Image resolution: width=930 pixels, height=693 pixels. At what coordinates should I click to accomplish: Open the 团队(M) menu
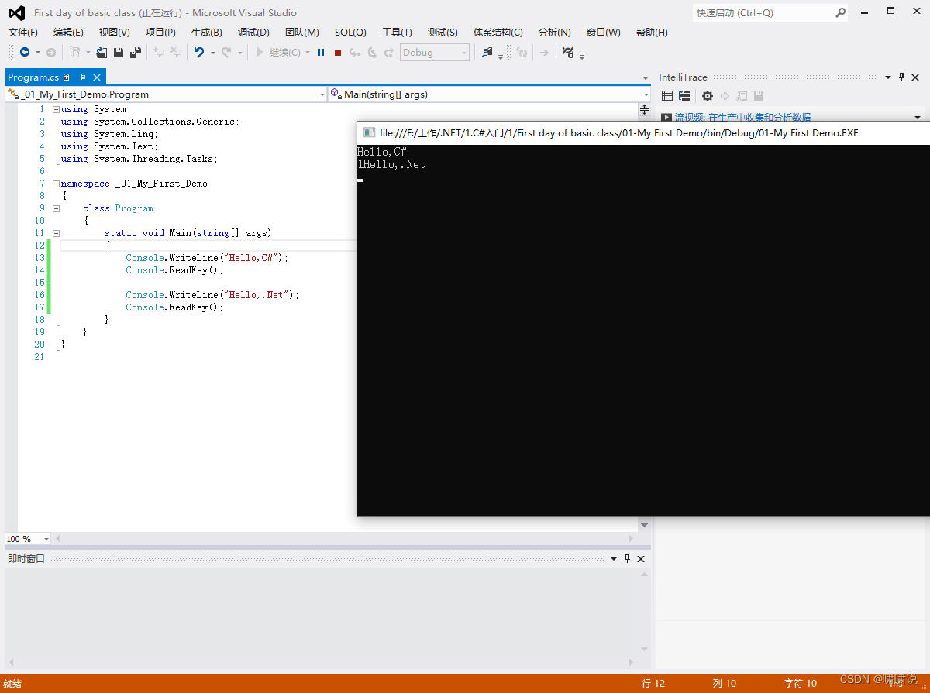click(x=302, y=33)
